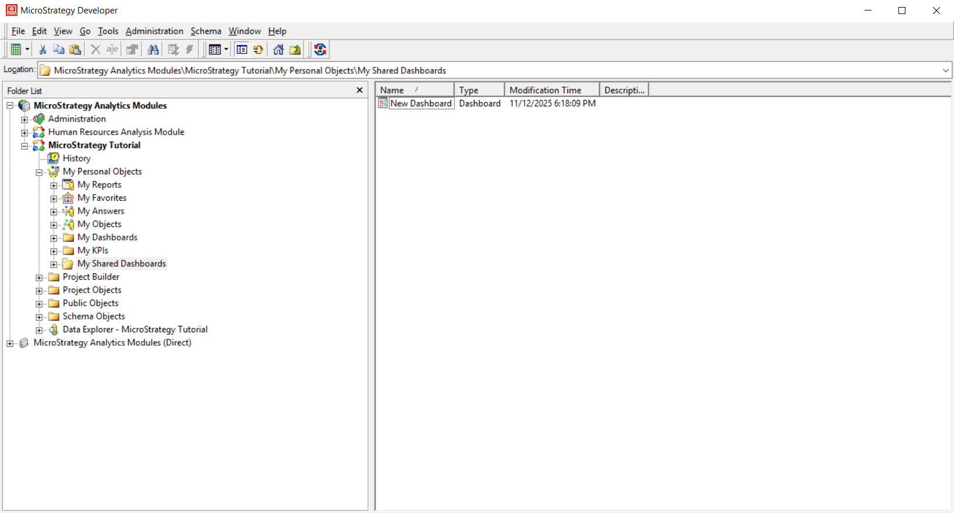
Task: Collapse the My Personal Objects node
Action: (x=39, y=172)
